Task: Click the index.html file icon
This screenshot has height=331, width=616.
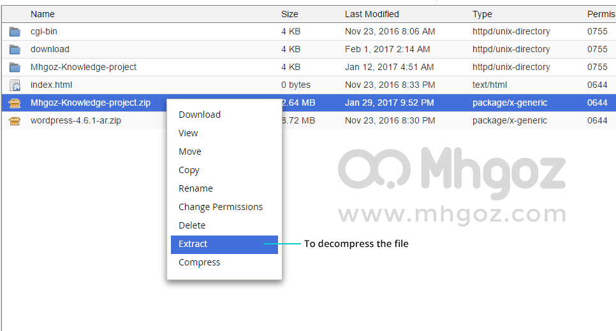Action: [x=15, y=85]
